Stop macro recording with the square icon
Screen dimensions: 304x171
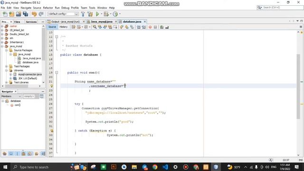click(155, 27)
